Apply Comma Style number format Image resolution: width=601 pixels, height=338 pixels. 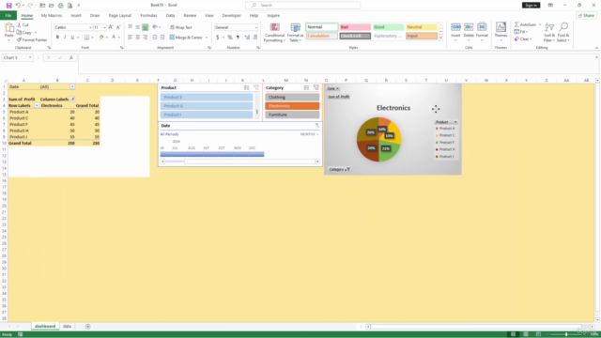click(238, 38)
